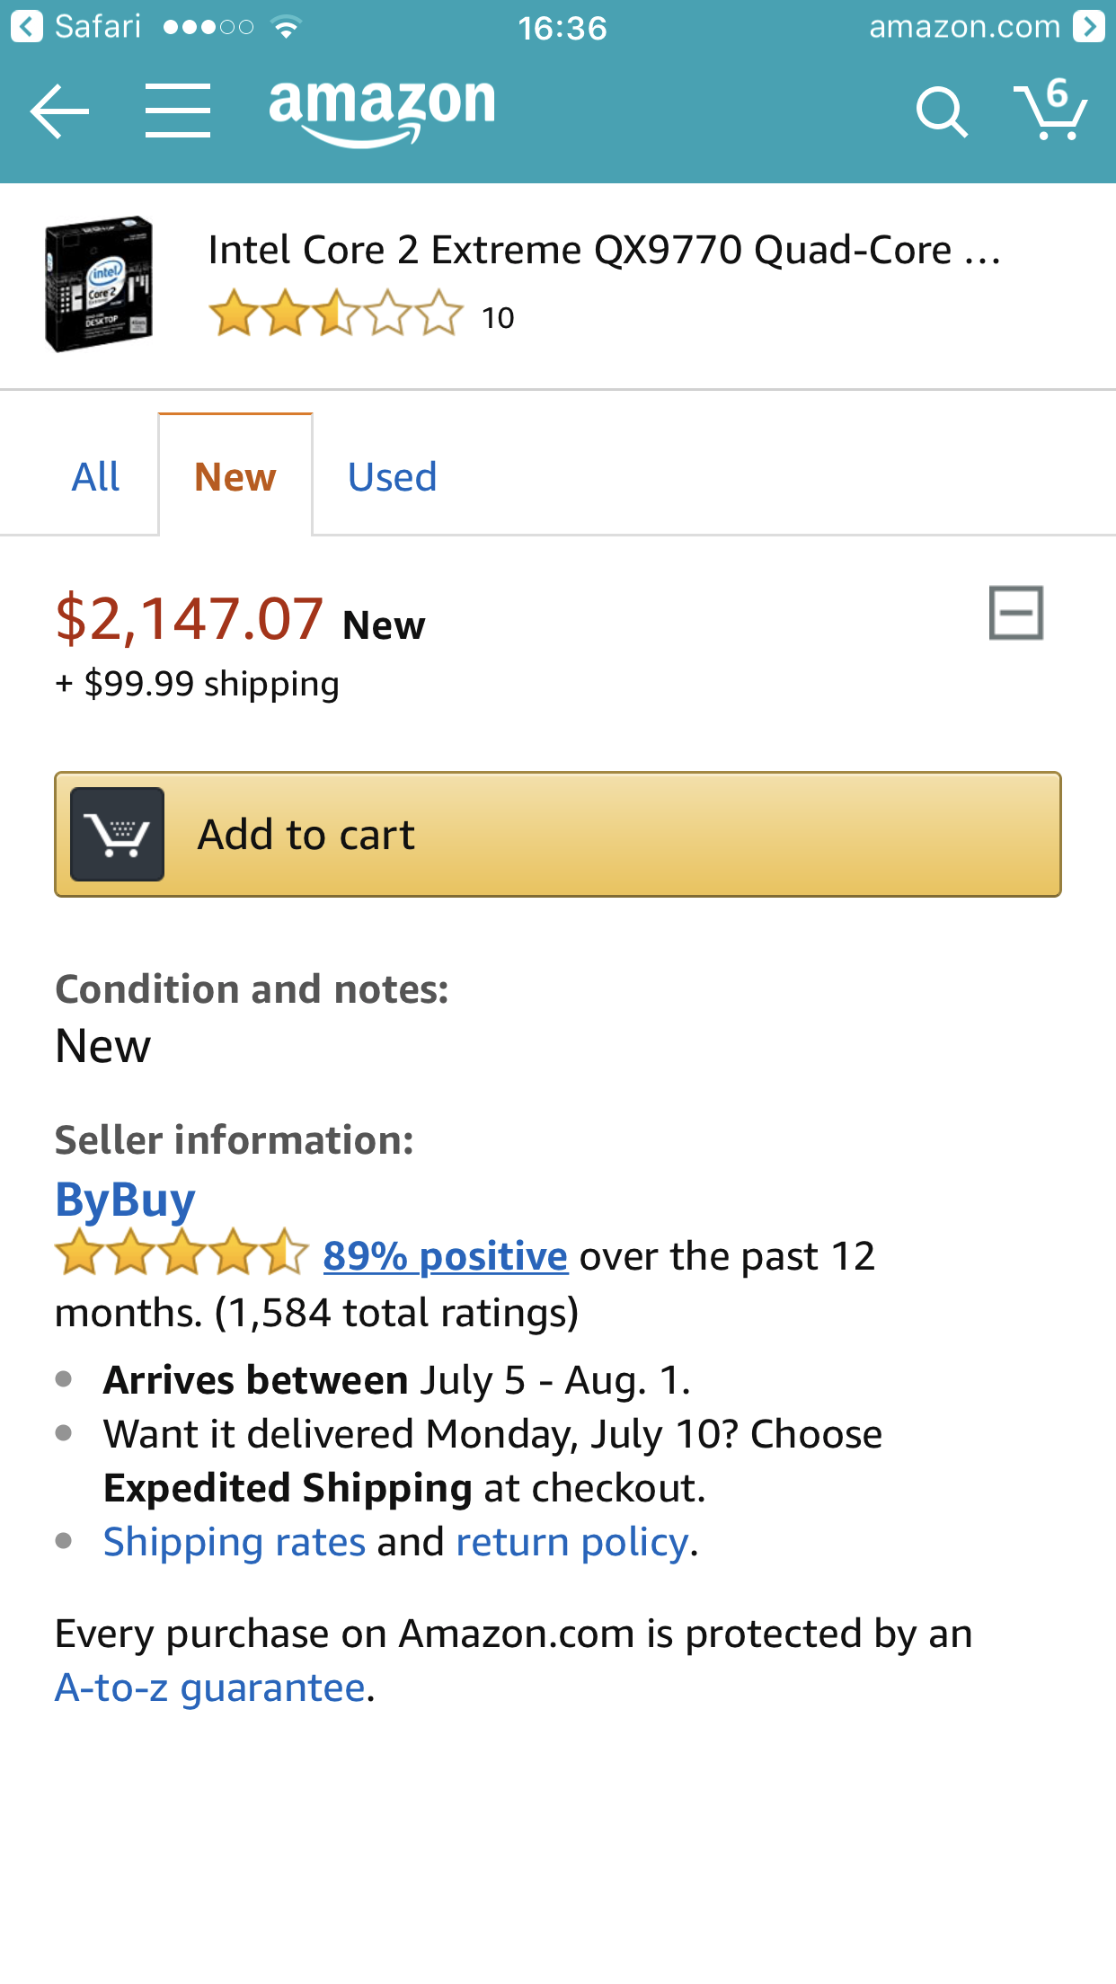Return to Safari via top-left back chevron
Image resolution: width=1116 pixels, height=1984 pixels.
[27, 27]
